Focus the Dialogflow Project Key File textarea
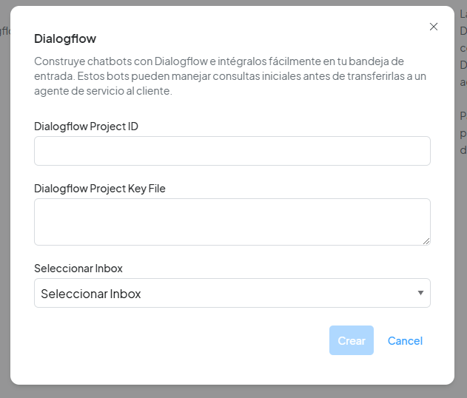The width and height of the screenshot is (467, 398). pos(232,221)
